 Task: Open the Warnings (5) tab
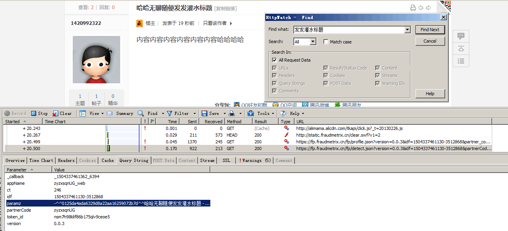255,160
